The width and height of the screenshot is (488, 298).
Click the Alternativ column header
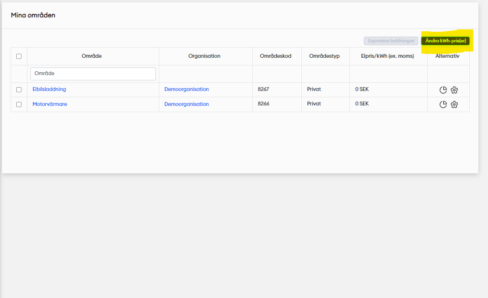coord(447,56)
